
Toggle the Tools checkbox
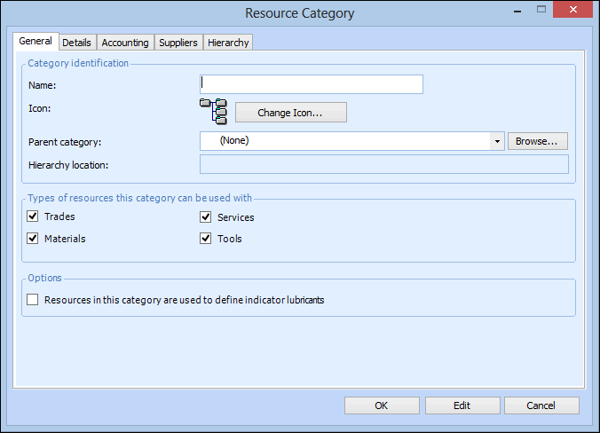[x=205, y=239]
